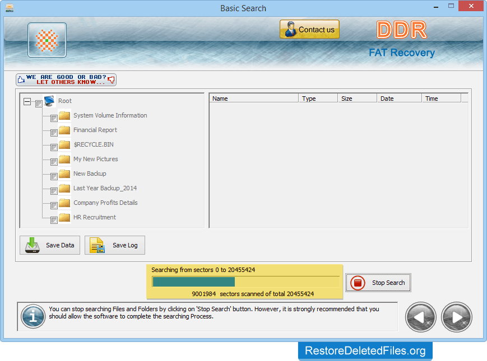Screen dimensions: 487x361
Task: Sort by the Date column header
Action: [399, 99]
